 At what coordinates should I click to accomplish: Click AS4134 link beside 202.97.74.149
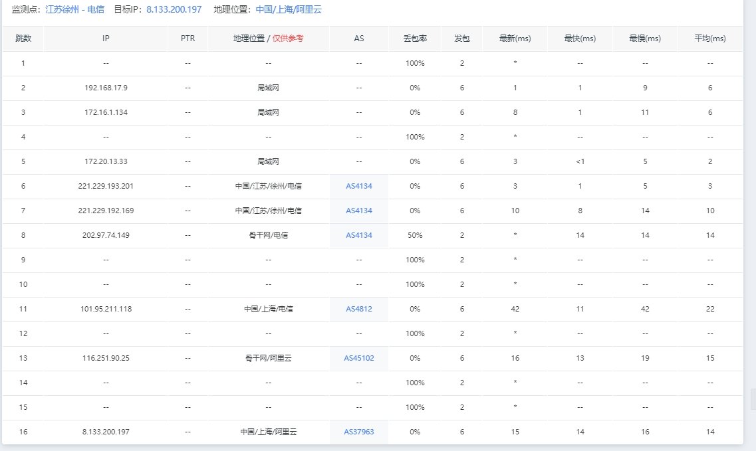(x=359, y=235)
